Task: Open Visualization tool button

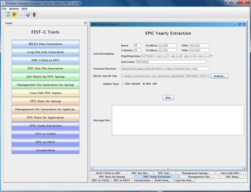Action: 45,150
